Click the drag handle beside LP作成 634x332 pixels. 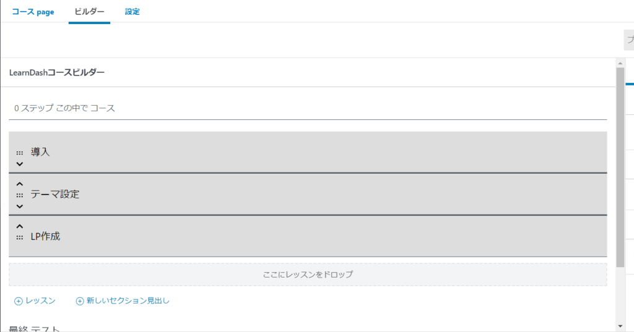click(x=19, y=238)
